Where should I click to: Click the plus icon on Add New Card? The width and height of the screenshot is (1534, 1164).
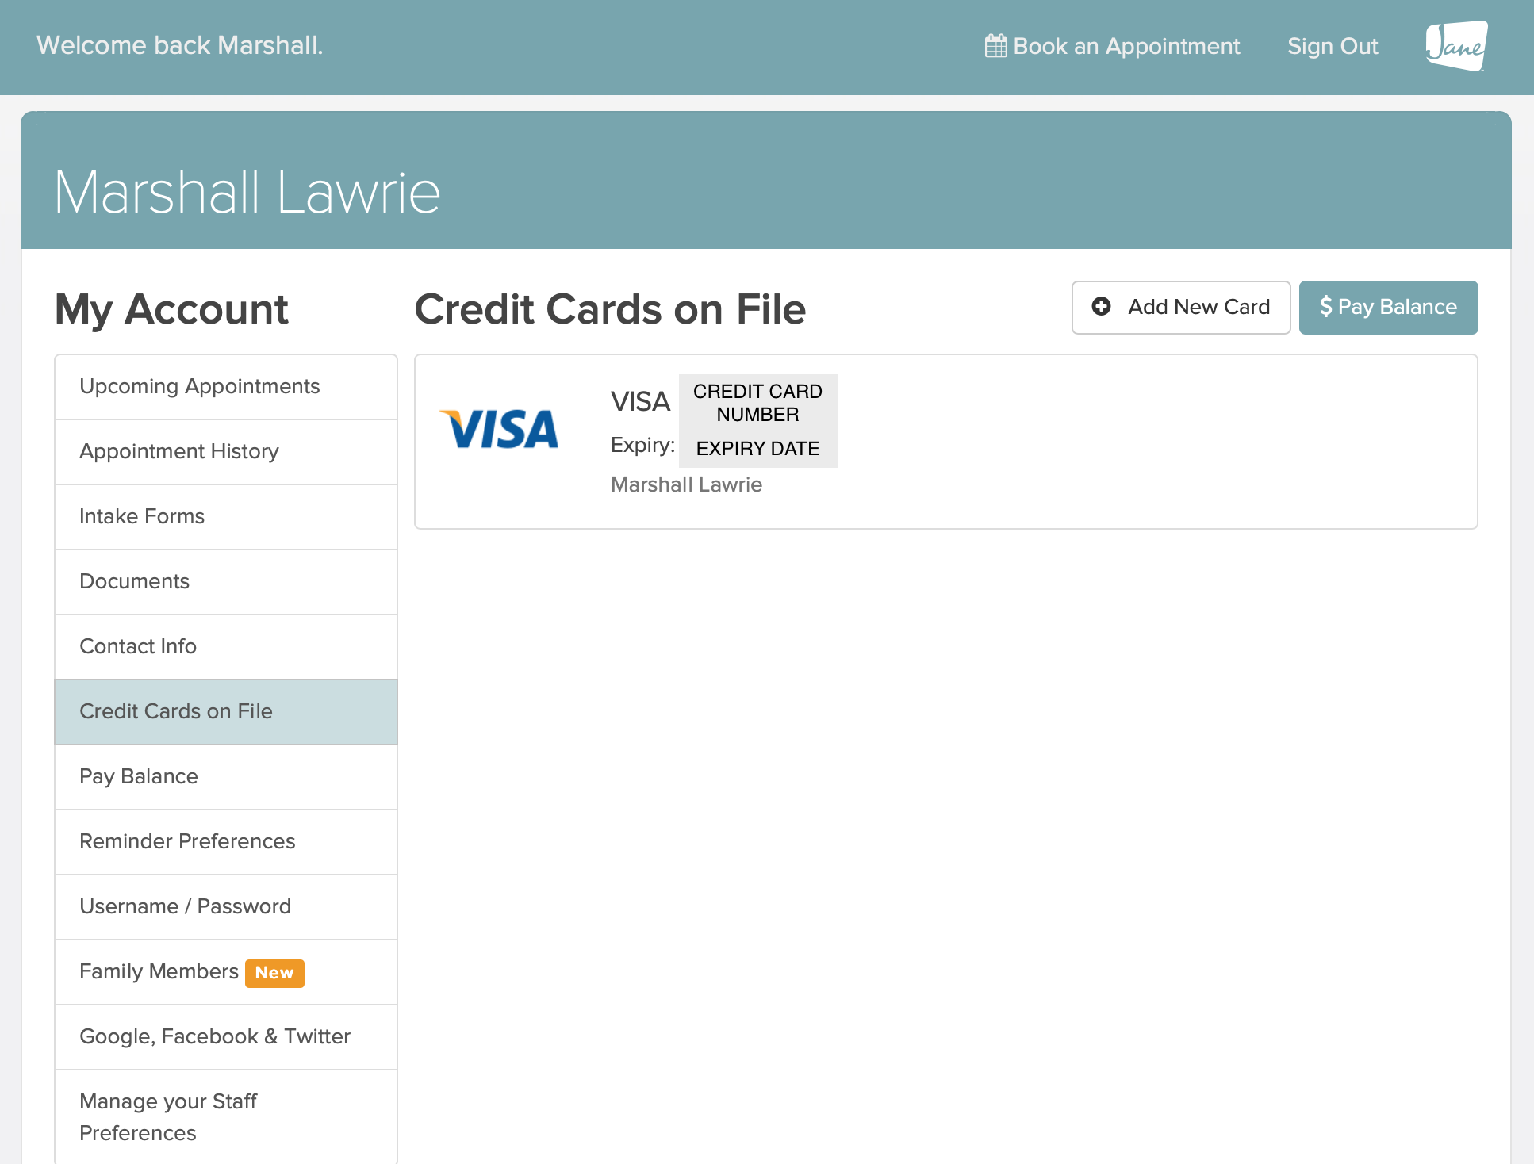tap(1102, 307)
